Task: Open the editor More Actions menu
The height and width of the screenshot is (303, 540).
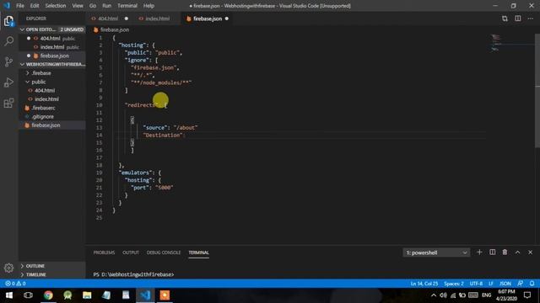Action: pos(531,19)
